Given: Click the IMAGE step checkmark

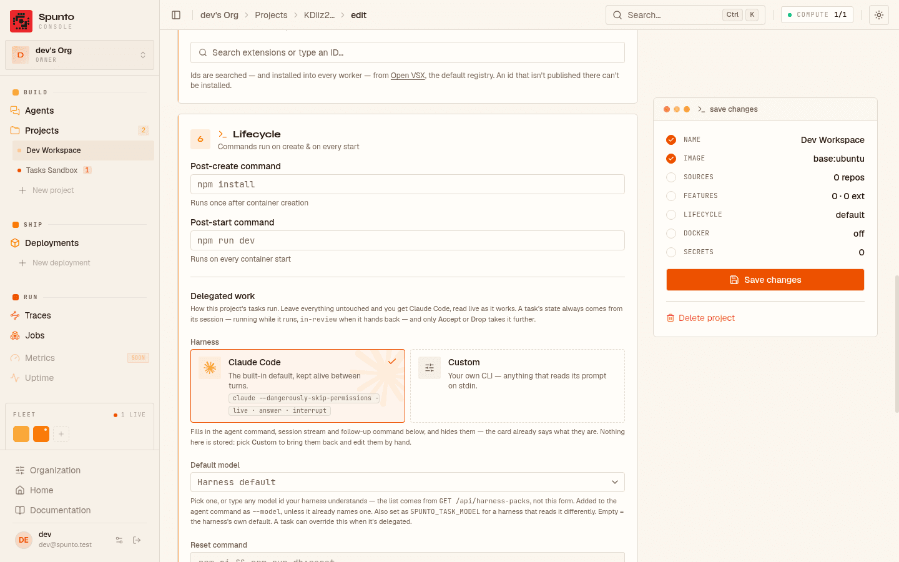Looking at the screenshot, I should (x=671, y=159).
